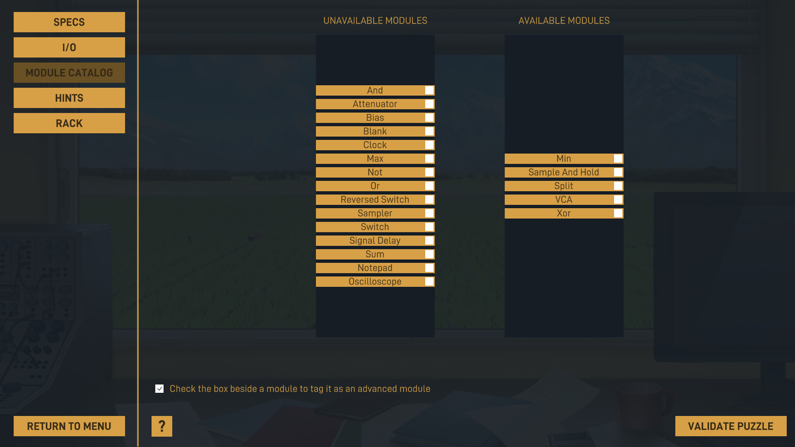795x447 pixels.
Task: Select the Xor module icon
Action: pyautogui.click(x=564, y=213)
